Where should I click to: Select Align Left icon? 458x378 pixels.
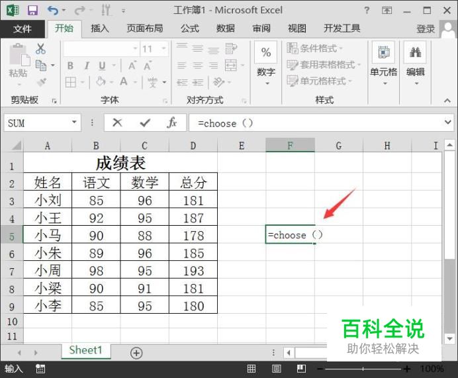pos(182,66)
